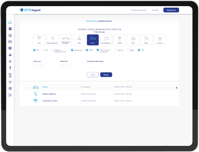Image resolution: width=199 pixels, height=152 pixels.
Task: Open the question mark help icon
Action: [x=10, y=68]
